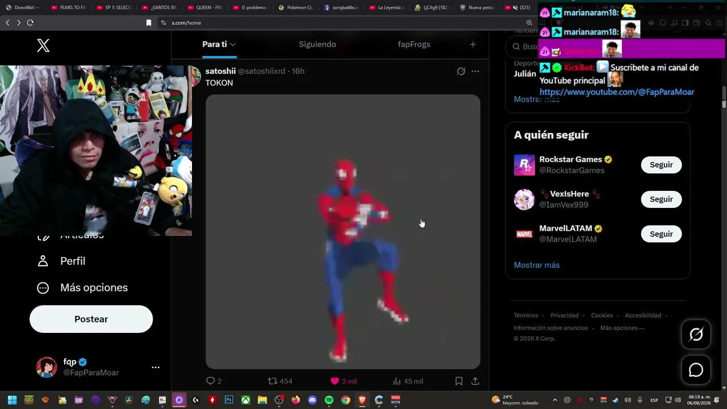Open the weather widget showing 24°C

coord(515,400)
